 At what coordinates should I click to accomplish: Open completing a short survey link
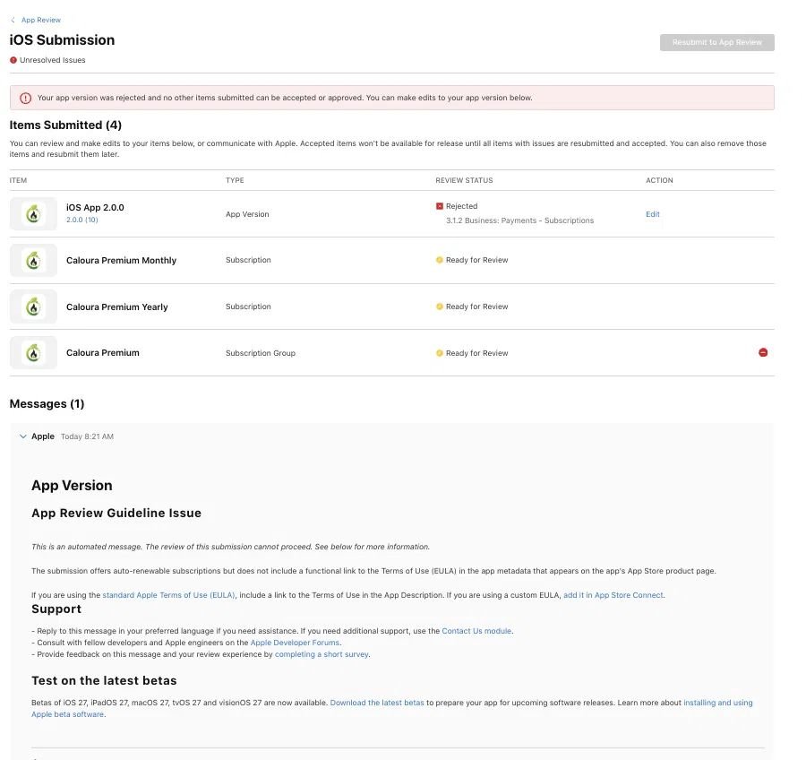[x=322, y=654]
